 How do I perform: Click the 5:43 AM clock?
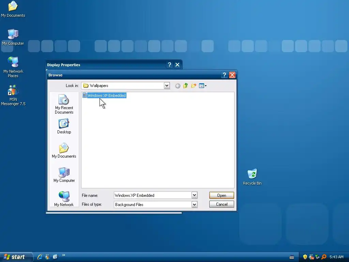pos(336,257)
